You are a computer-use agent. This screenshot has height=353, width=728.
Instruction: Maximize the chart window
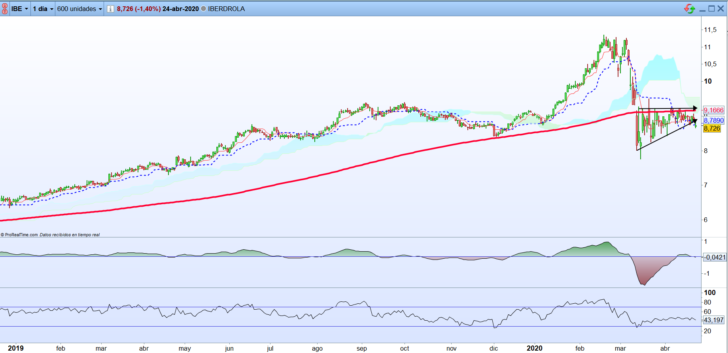click(x=711, y=9)
